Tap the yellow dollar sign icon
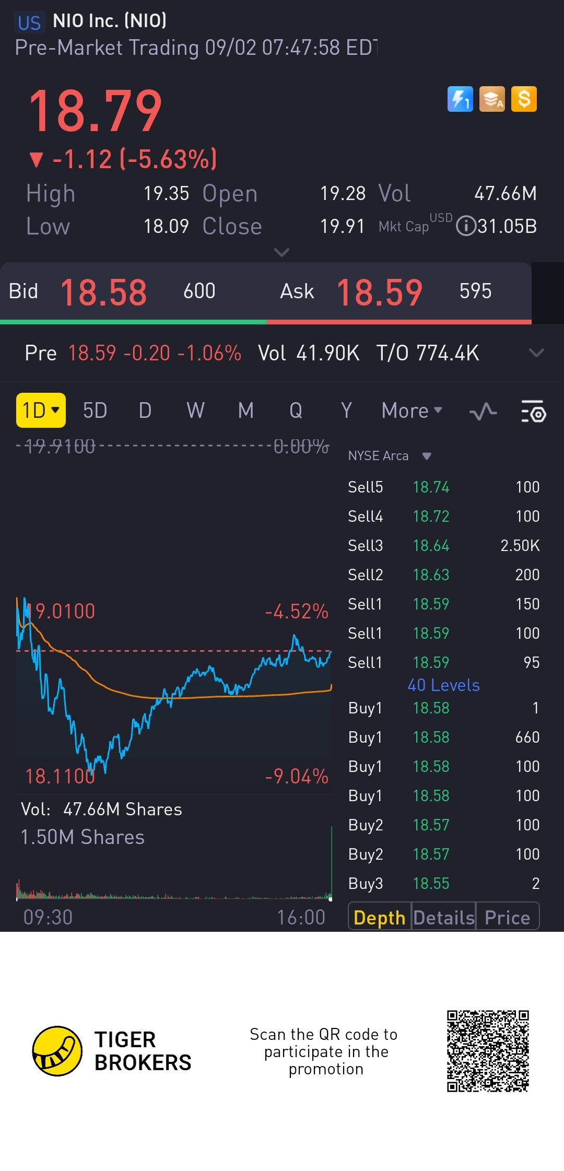The width and height of the screenshot is (564, 1171). coord(524,99)
